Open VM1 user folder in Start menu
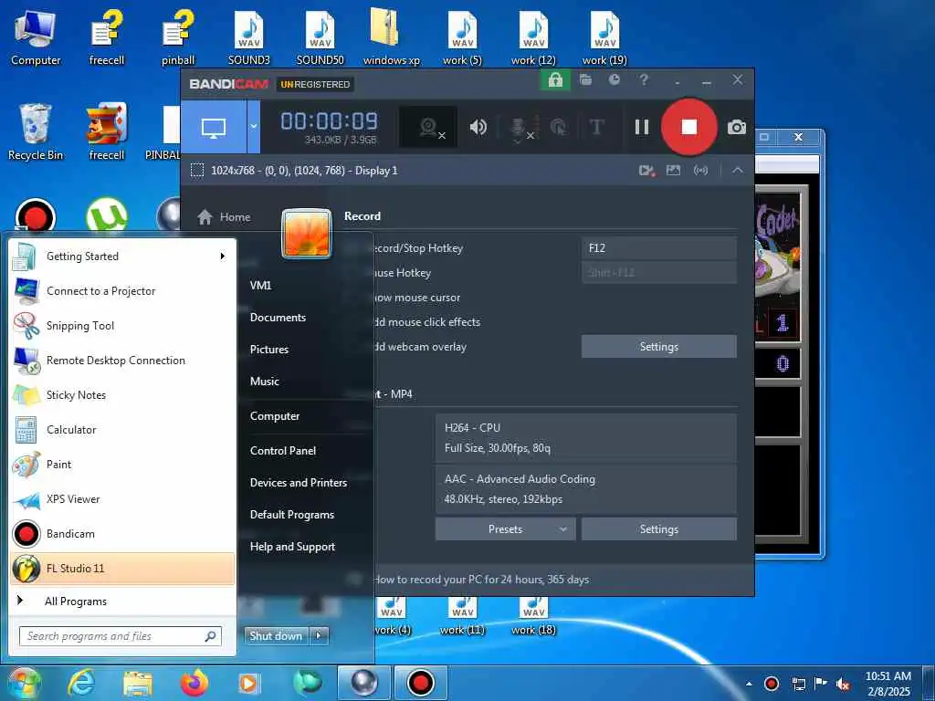This screenshot has height=701, width=935. click(x=260, y=285)
